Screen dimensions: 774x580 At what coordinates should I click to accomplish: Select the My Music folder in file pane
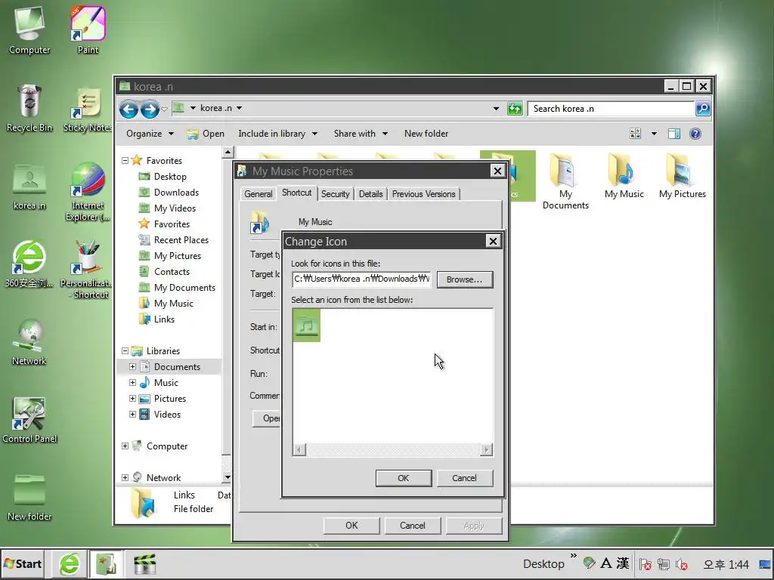624,177
